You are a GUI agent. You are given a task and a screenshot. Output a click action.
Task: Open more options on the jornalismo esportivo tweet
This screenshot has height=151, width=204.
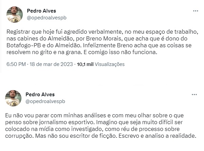[x=194, y=95]
